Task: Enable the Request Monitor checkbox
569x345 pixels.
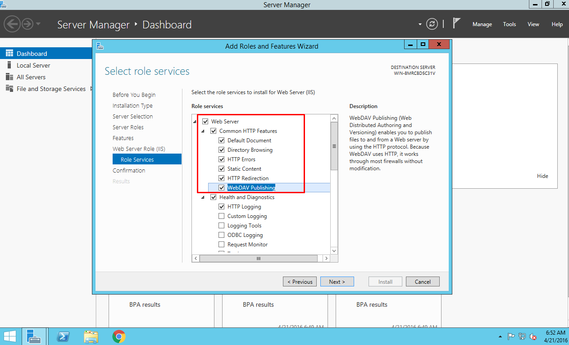Action: 222,245
